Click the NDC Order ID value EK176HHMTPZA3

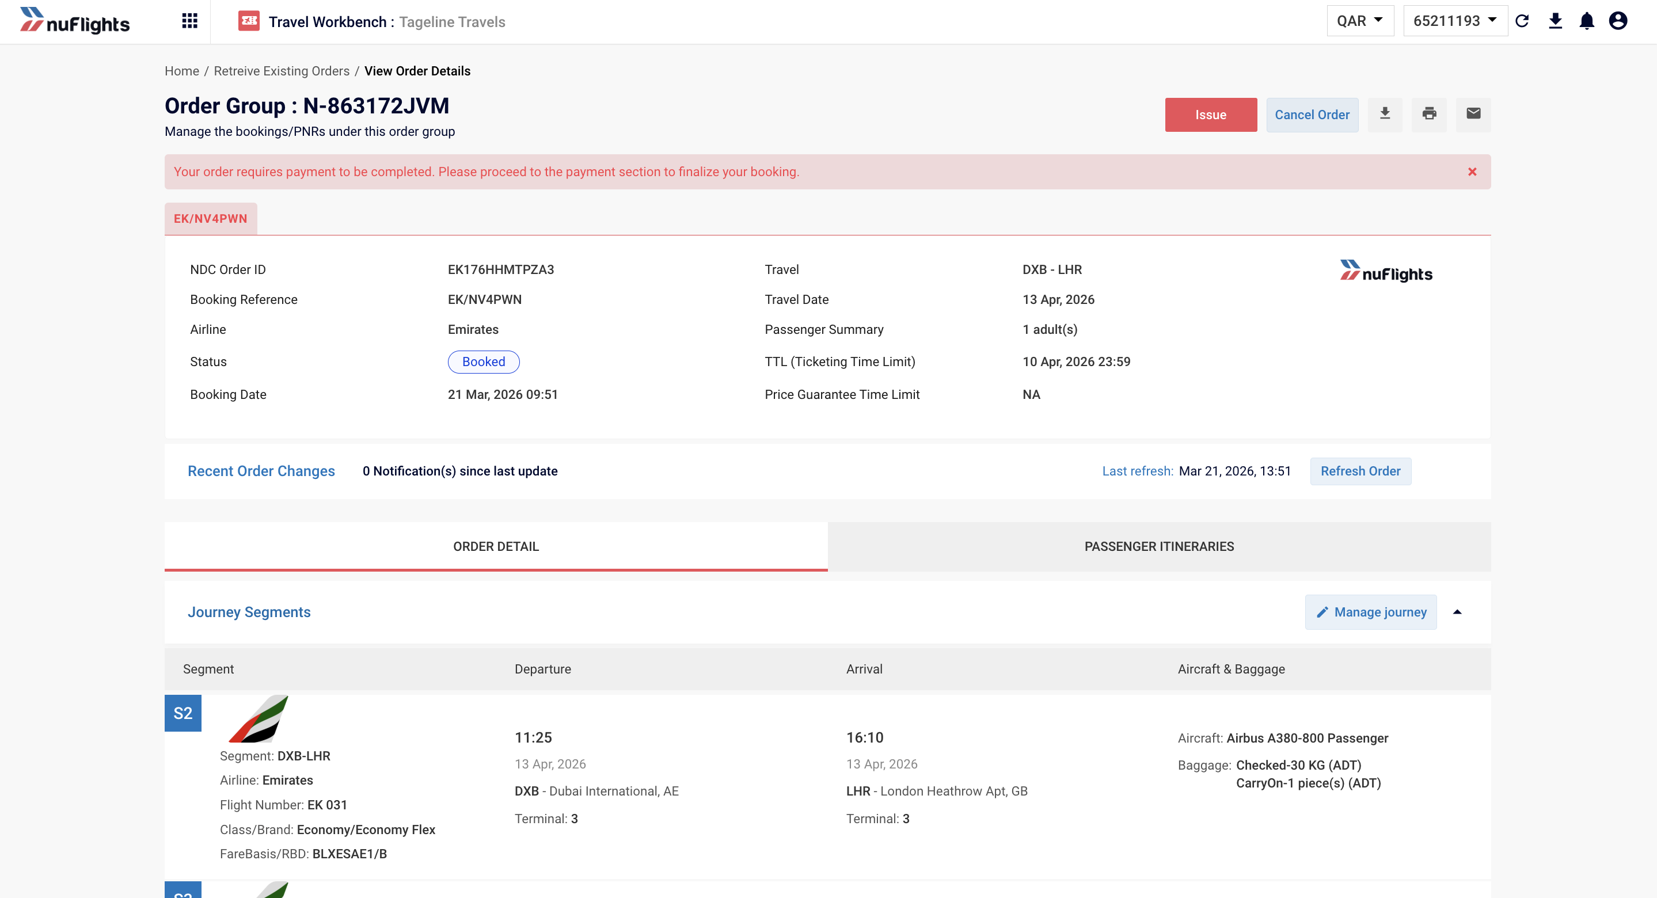(501, 270)
